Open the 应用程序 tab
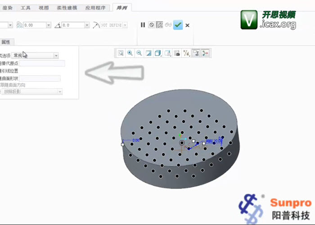315x225 pixels. pos(95,8)
